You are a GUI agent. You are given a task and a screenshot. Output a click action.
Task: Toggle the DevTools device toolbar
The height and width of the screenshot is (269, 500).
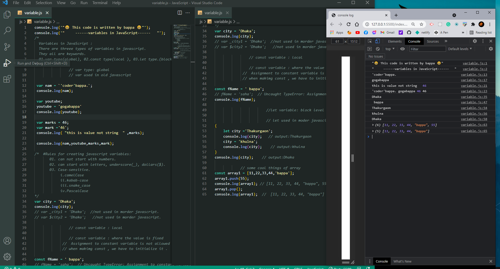[378, 41]
